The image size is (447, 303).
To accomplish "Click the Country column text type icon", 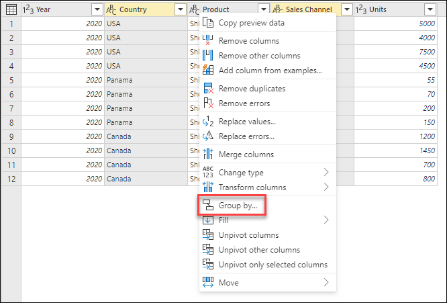I will point(111,9).
